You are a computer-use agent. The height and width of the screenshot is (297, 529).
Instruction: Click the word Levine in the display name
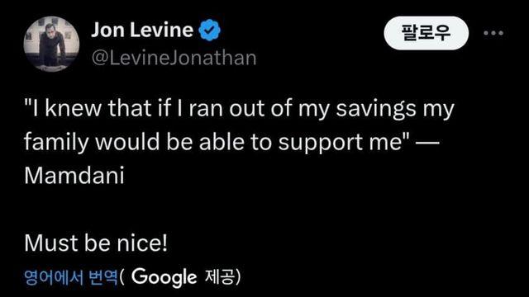(x=161, y=30)
